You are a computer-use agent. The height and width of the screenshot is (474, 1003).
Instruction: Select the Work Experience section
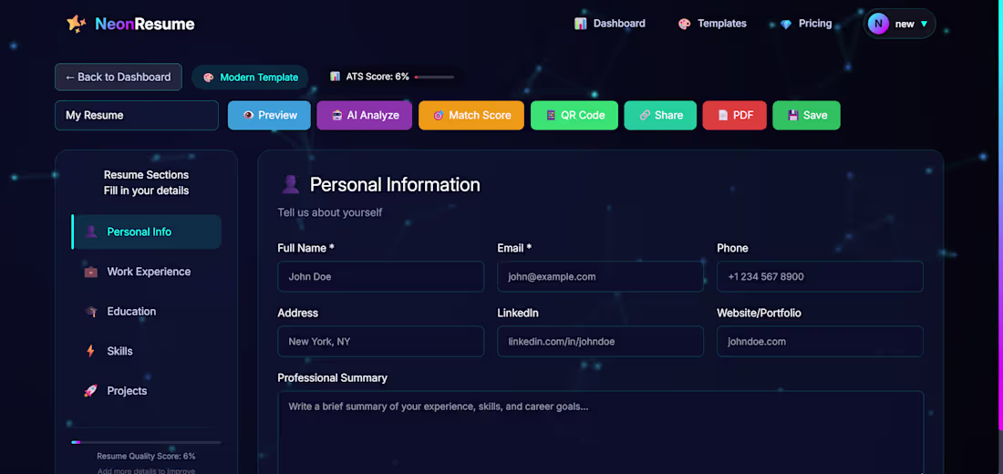147,272
